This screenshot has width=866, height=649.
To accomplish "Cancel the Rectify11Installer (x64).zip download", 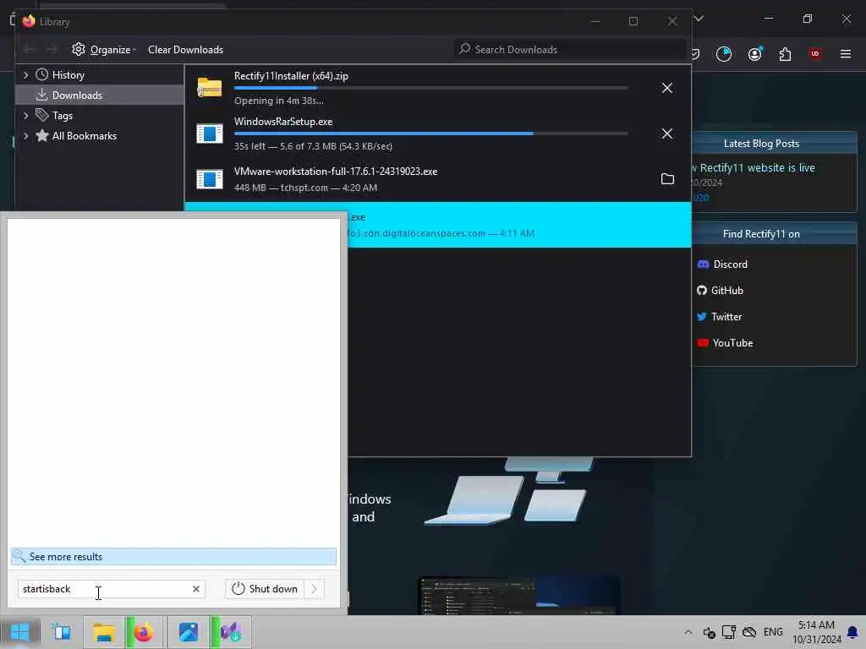I will tap(667, 88).
